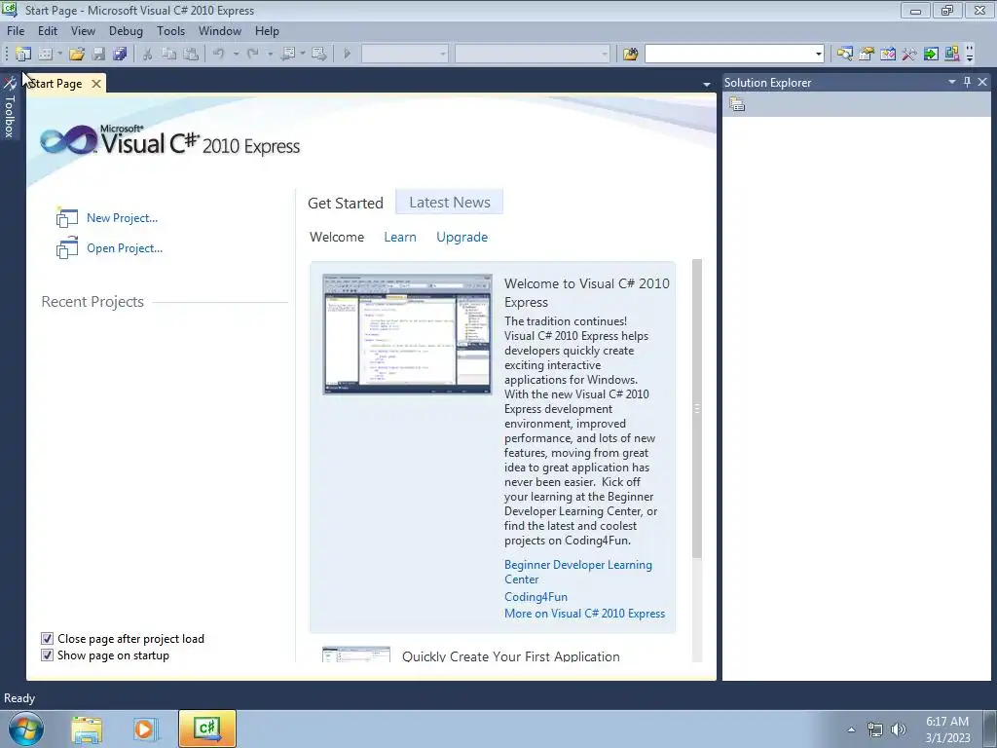
Task: Select the Welcome section link
Action: pos(337,237)
